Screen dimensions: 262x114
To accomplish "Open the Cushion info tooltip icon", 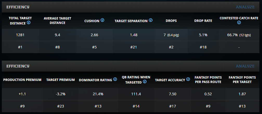I will tap(103, 20).
